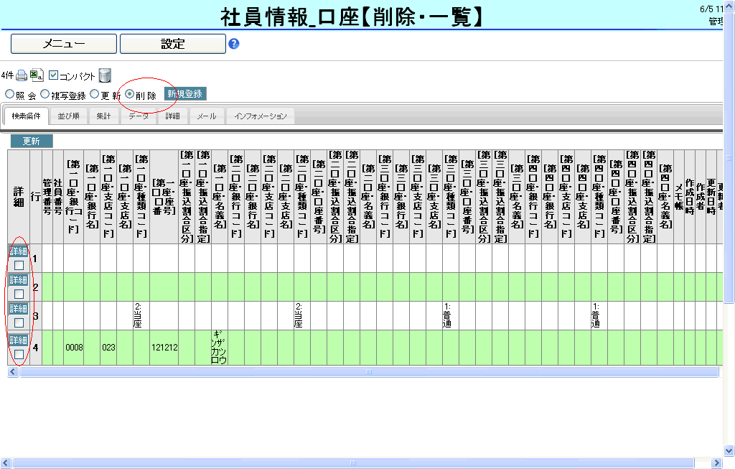
Task: Open 詳細 for row 4
Action: pyautogui.click(x=19, y=340)
